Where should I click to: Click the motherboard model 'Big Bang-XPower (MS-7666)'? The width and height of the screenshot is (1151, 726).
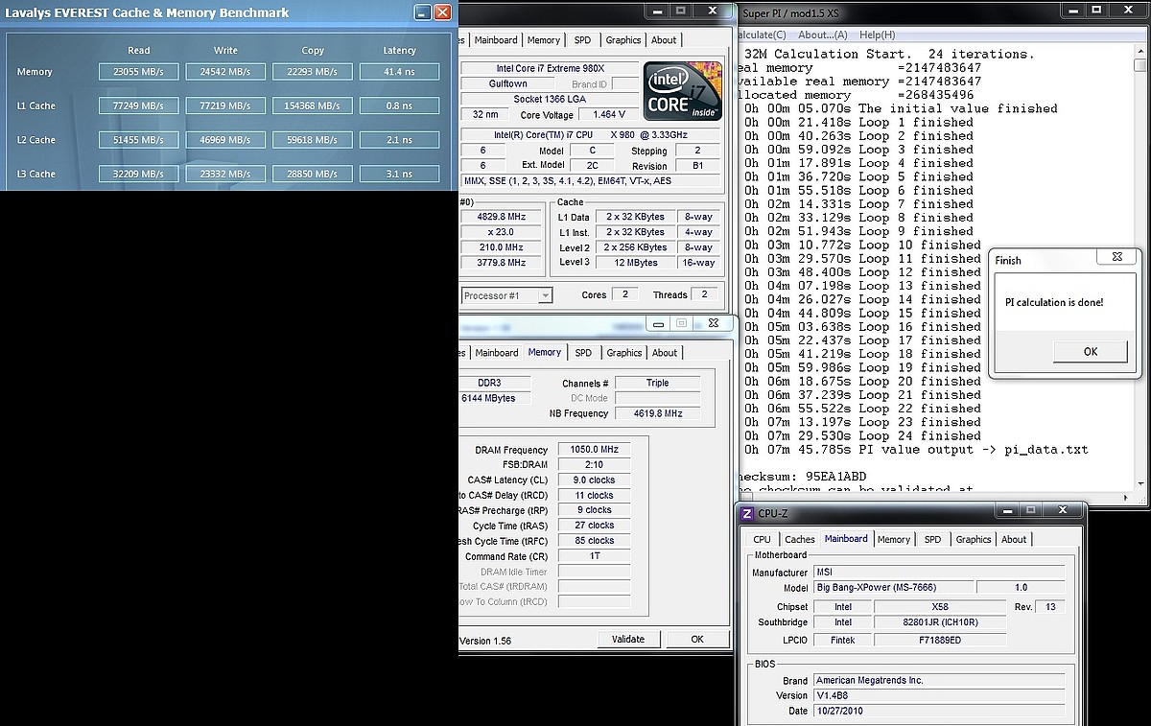892,587
